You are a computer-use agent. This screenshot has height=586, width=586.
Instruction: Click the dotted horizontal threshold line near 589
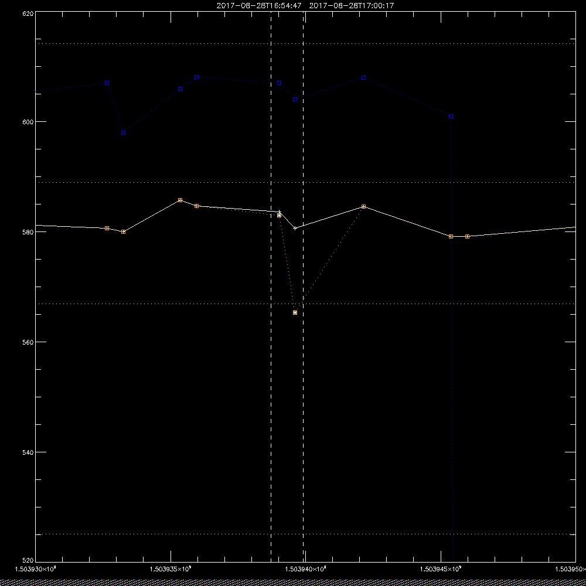coord(306,183)
